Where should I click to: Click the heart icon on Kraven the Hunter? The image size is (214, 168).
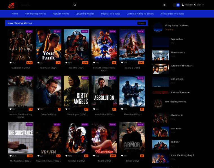39,156
